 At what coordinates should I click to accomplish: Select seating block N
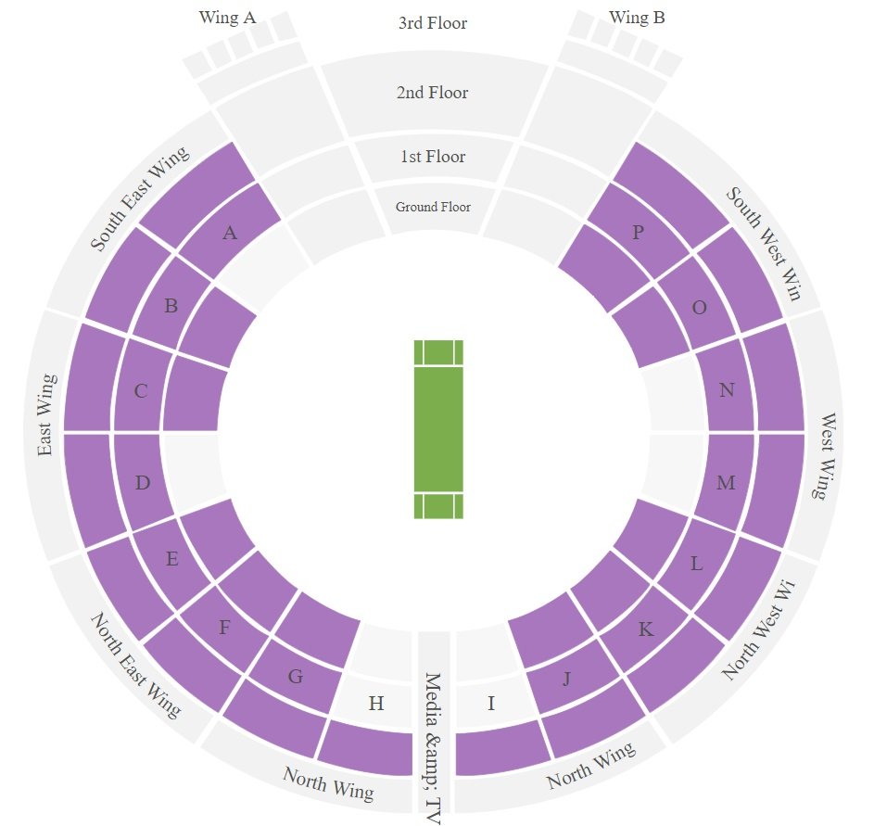727,390
